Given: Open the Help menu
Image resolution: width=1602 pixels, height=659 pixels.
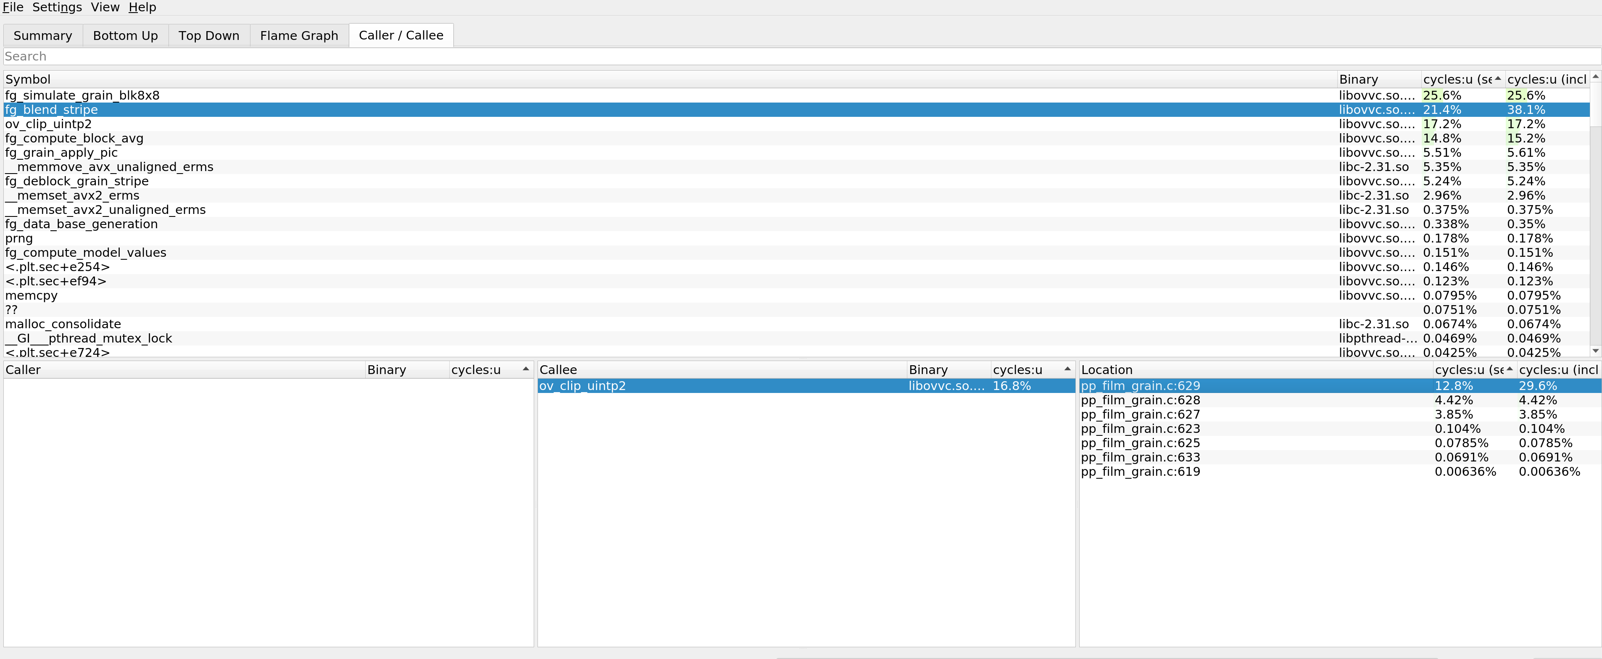Looking at the screenshot, I should tap(142, 8).
